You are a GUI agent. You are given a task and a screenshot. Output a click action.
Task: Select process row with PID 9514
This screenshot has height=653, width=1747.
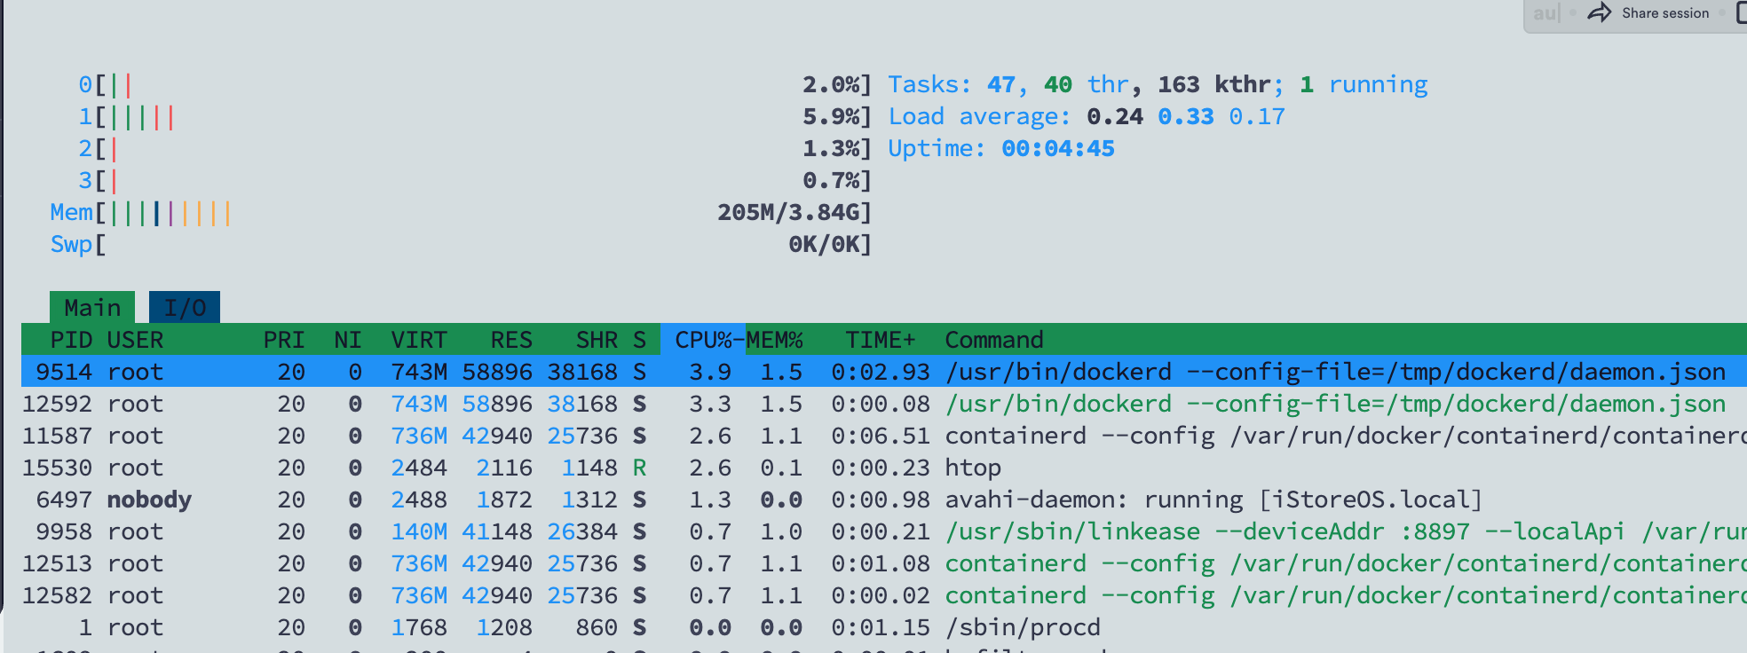pos(884,372)
